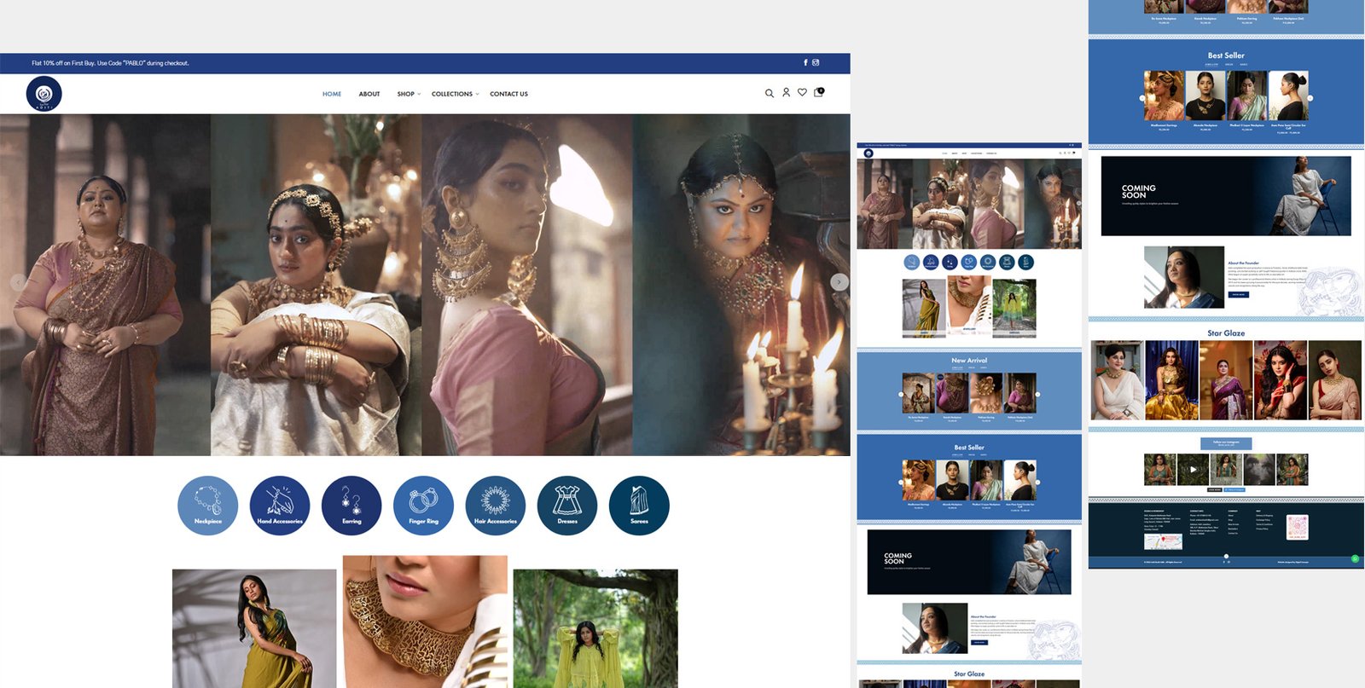Open the About menu item
The width and height of the screenshot is (1365, 688).
[x=369, y=94]
